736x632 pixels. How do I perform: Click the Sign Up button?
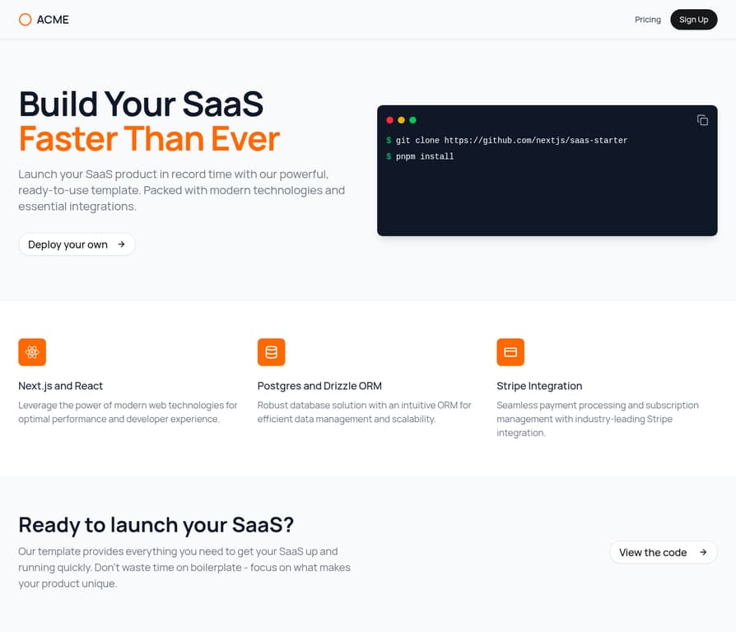(x=693, y=19)
